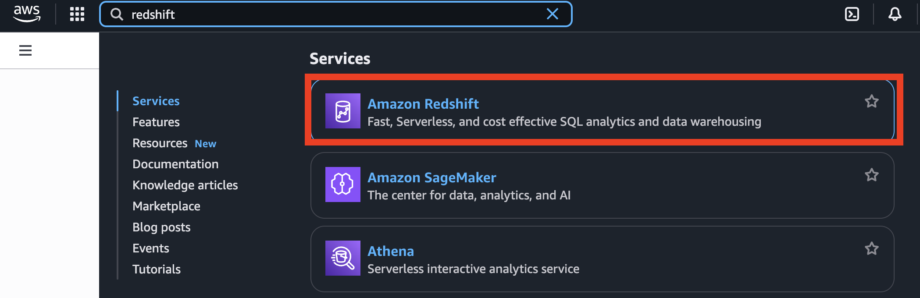Launch CloudShell from the top bar

(852, 14)
